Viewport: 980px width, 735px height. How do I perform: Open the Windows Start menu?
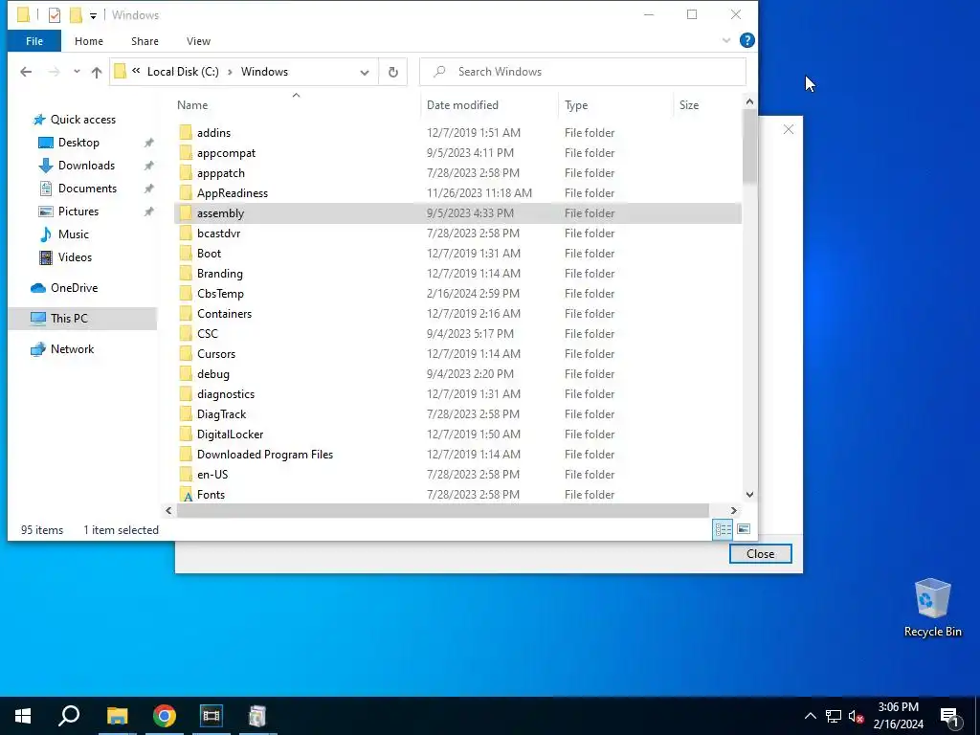click(23, 716)
